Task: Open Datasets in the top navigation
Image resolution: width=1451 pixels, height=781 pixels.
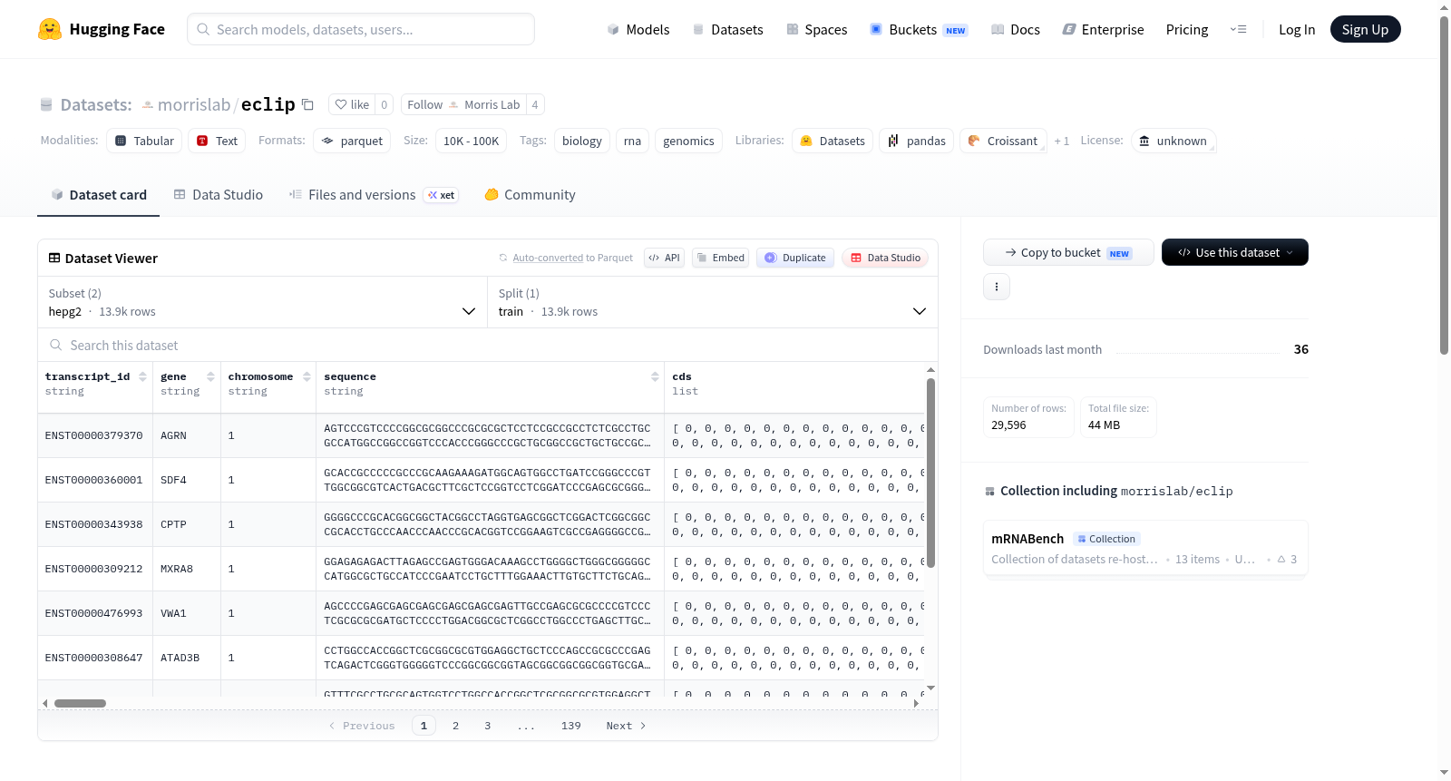Action: point(728,29)
